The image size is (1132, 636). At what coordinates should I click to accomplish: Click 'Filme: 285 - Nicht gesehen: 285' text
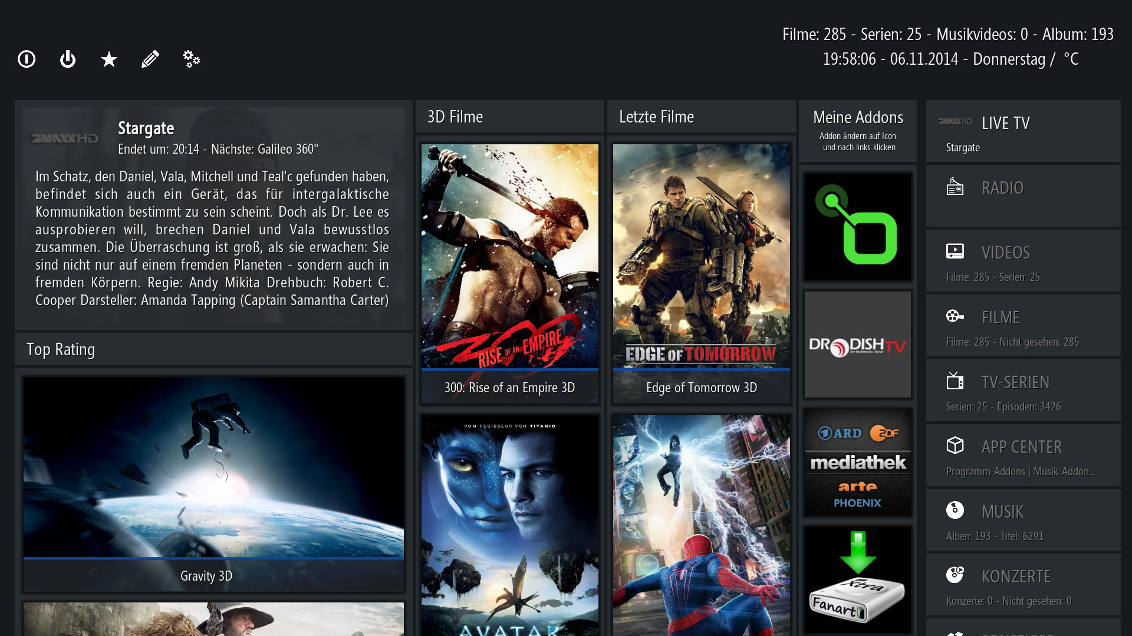(1012, 342)
